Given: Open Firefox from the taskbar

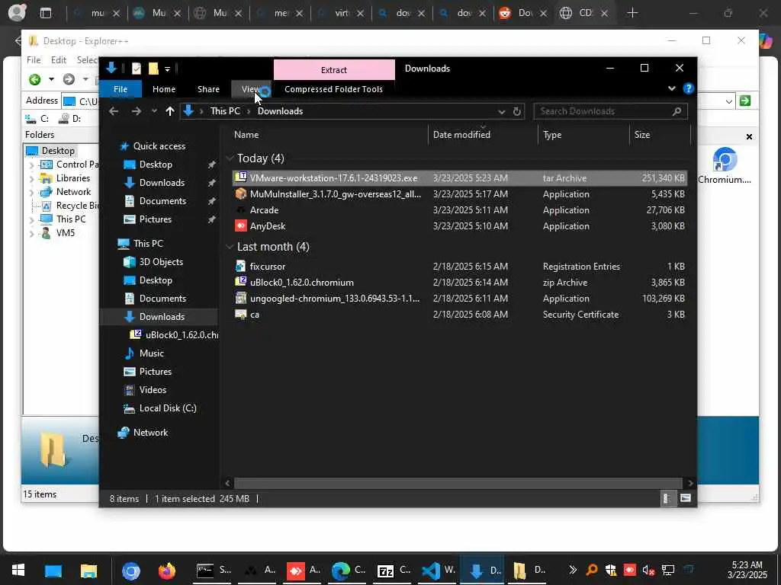Looking at the screenshot, I should click(167, 570).
